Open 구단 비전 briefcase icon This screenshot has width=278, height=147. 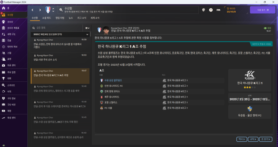click(3, 105)
